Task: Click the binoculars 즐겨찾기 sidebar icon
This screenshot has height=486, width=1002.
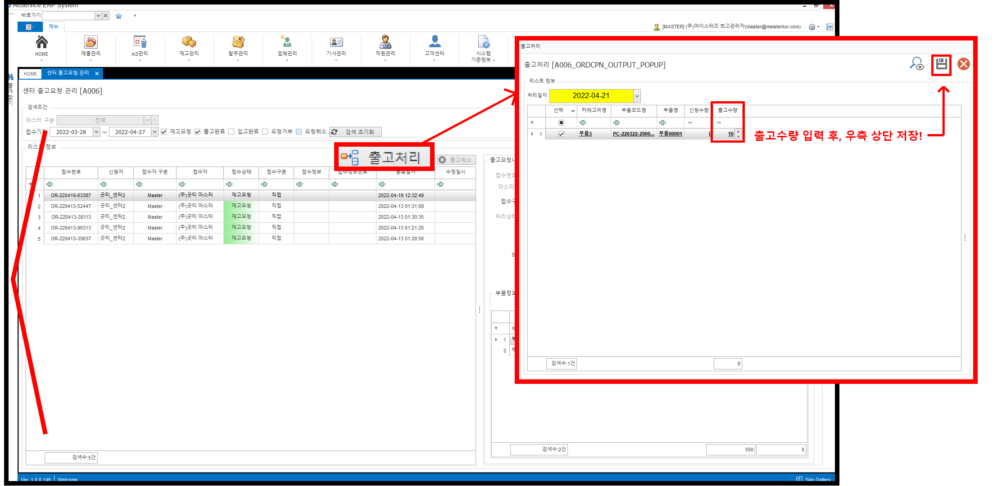Action: pos(11,77)
